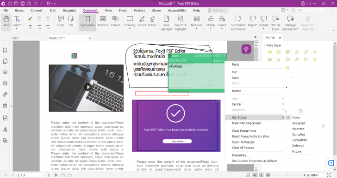Choose Delete from context menu
Viewport: 337px width, 178px height.
[255, 91]
